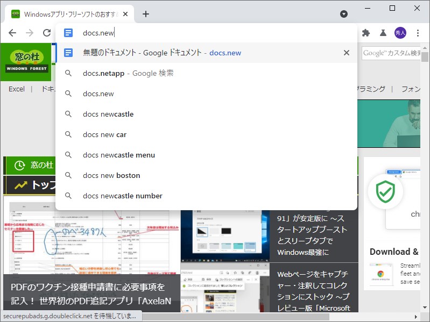Remove the 無題のドキュメント suggestion with X
Viewport: 430px width, 322px height.
pyautogui.click(x=347, y=53)
